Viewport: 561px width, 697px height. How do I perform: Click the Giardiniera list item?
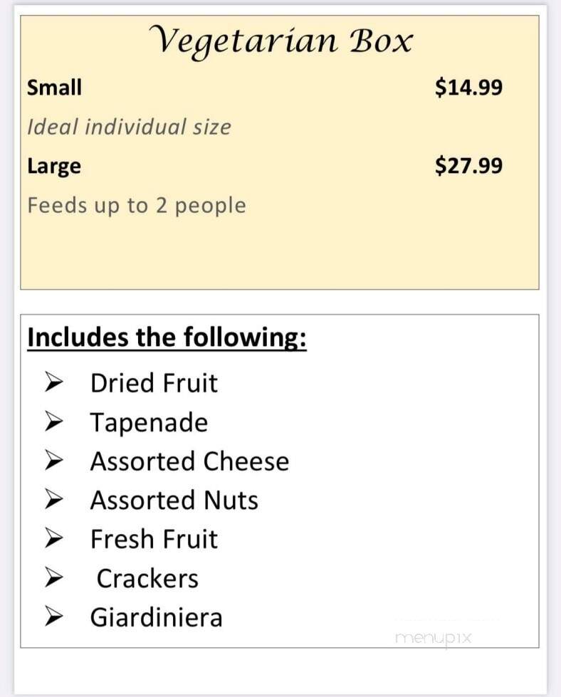(156, 617)
